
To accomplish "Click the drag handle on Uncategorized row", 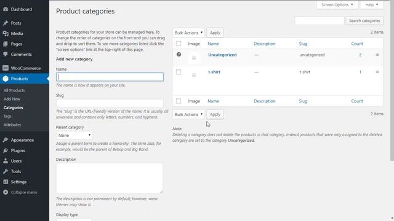I will pos(377,55).
